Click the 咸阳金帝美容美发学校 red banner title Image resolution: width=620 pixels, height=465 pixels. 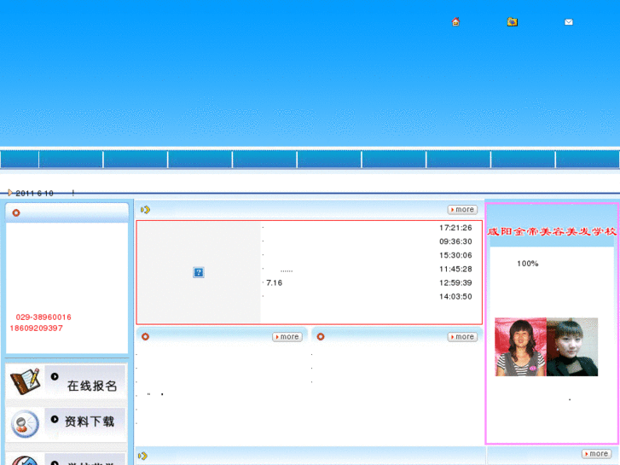(552, 231)
